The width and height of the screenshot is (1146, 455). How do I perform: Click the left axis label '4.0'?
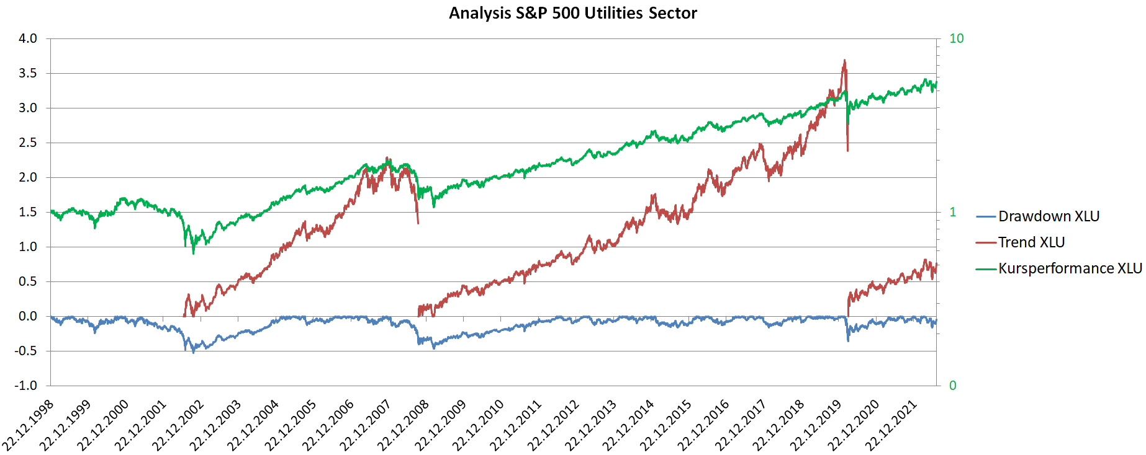[x=28, y=38]
